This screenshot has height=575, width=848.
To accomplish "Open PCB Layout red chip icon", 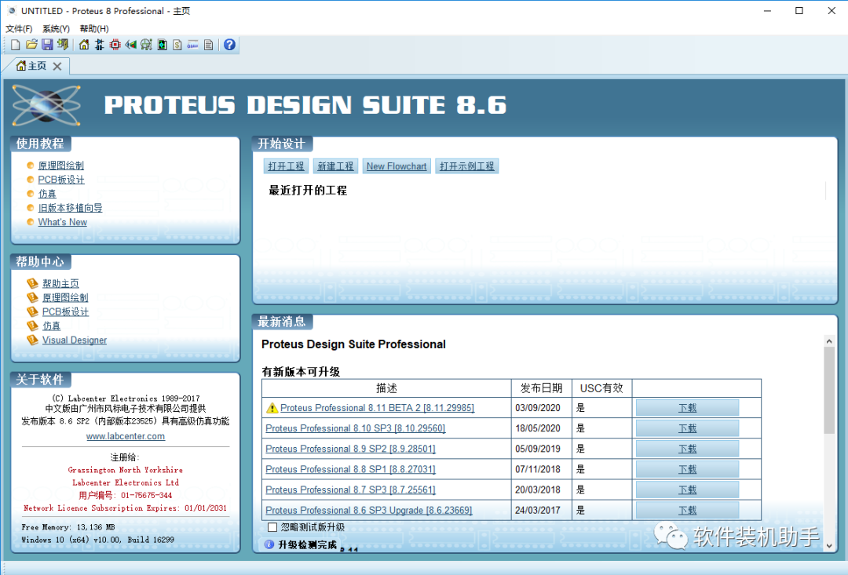I will click(115, 45).
